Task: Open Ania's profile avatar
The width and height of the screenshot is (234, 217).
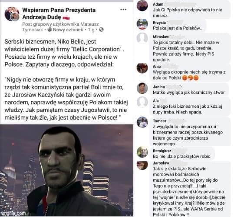Action: click(x=142, y=68)
